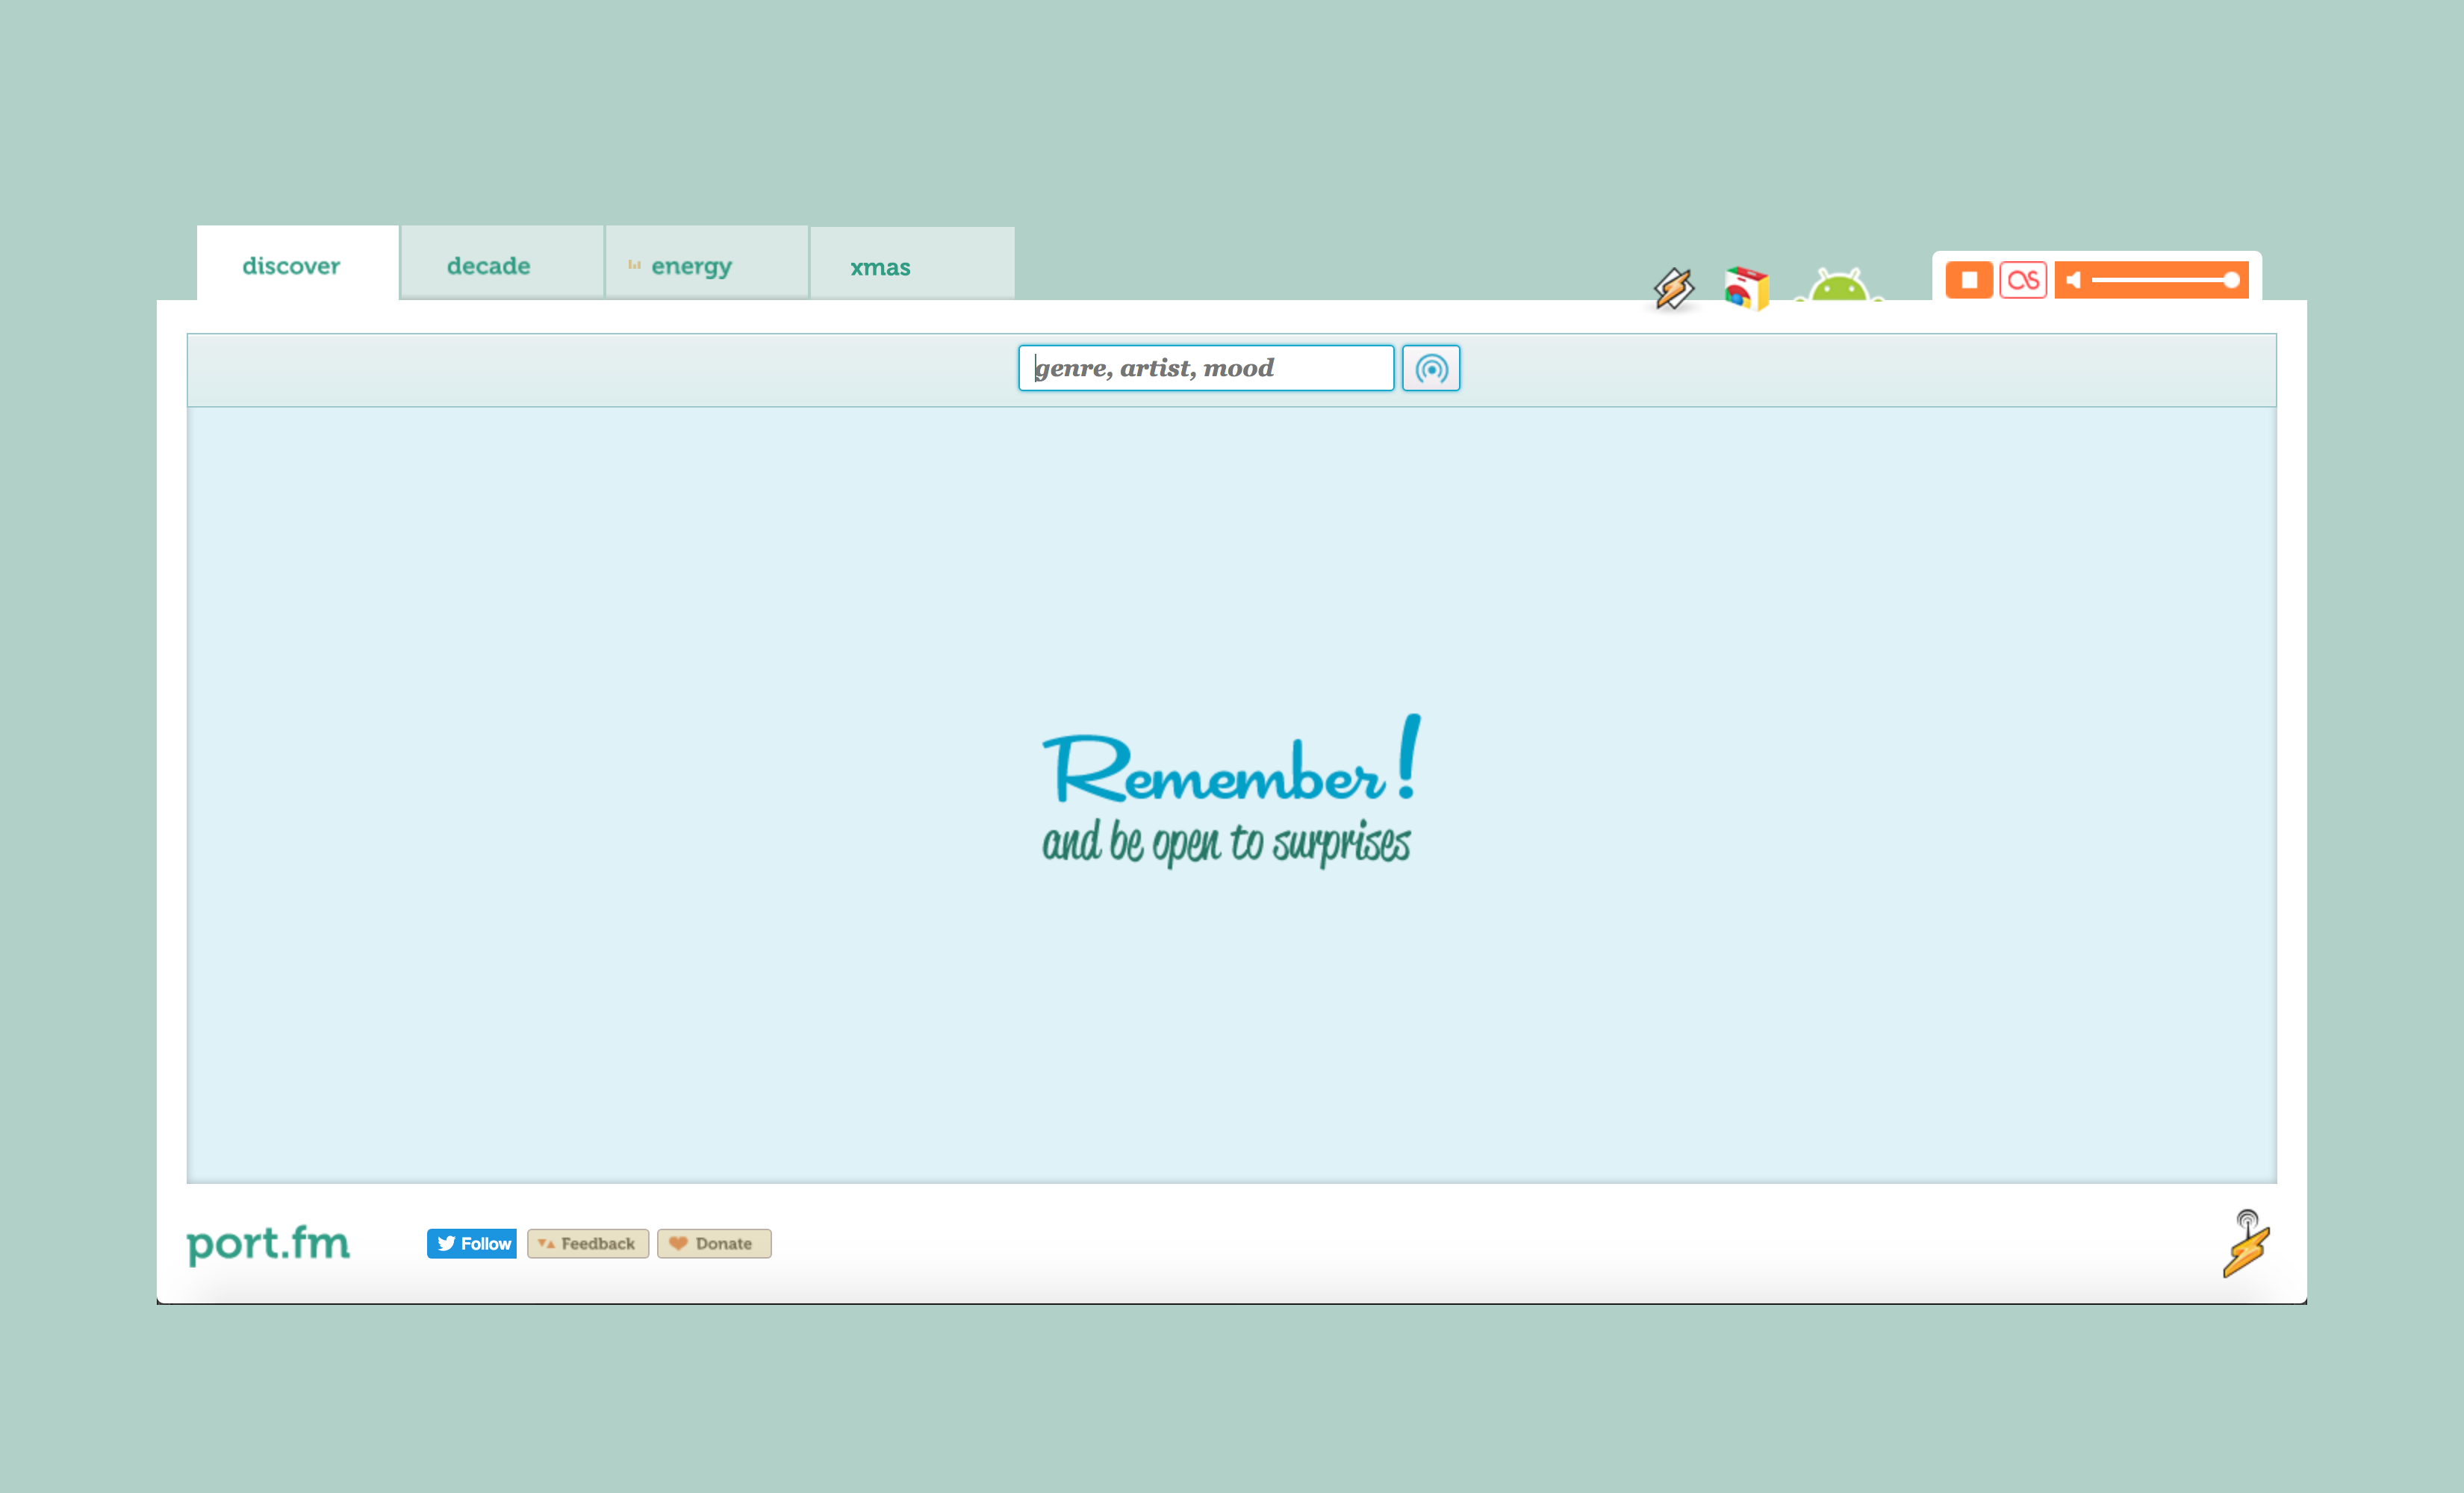Click the broadcast search button

1431,368
